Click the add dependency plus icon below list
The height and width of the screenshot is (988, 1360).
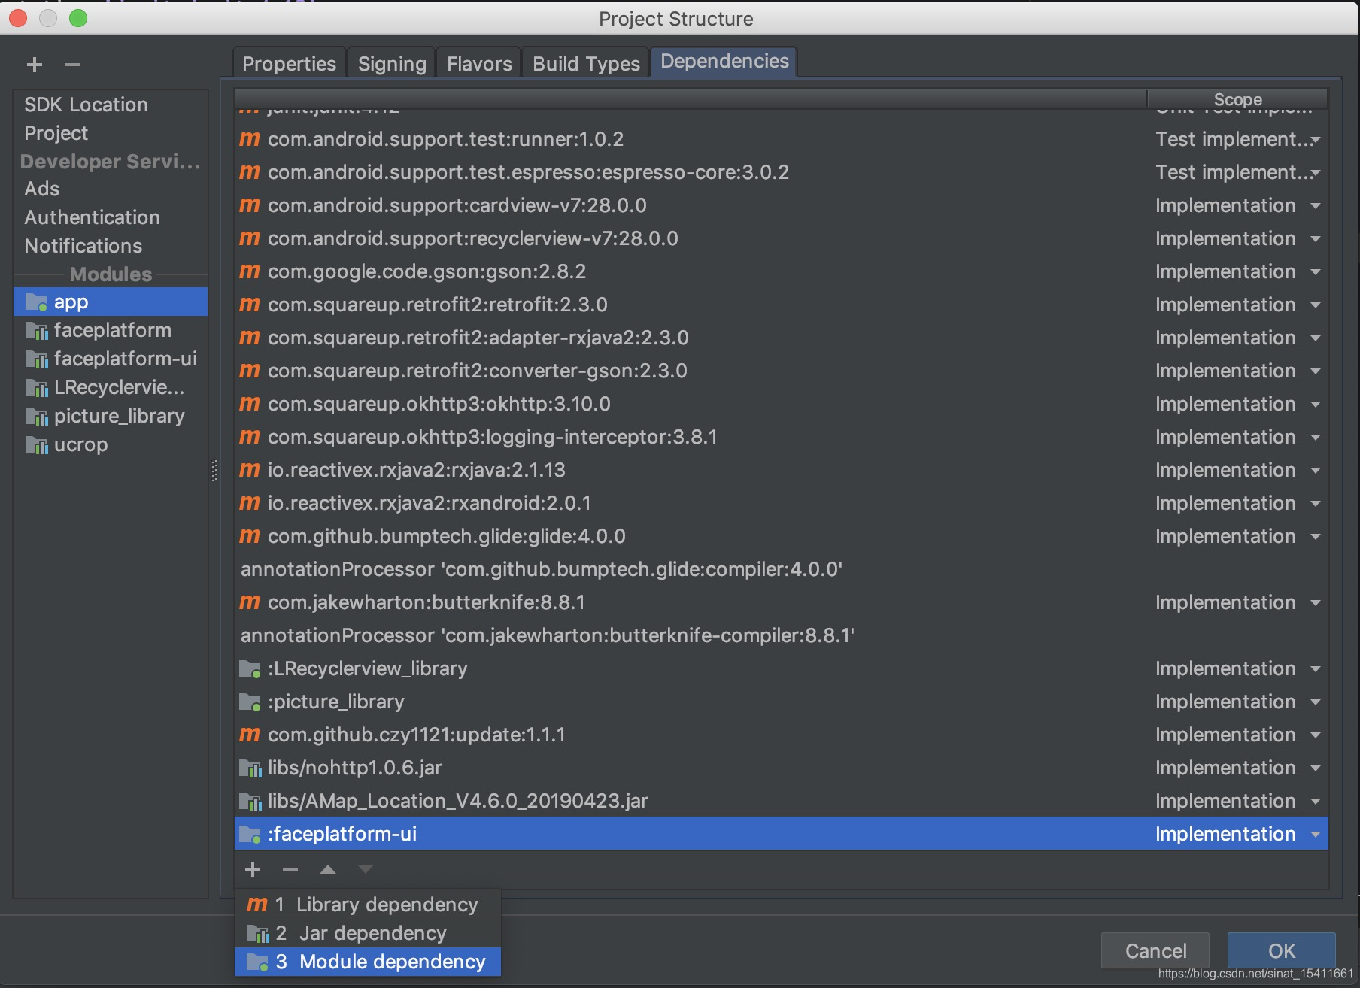click(253, 869)
